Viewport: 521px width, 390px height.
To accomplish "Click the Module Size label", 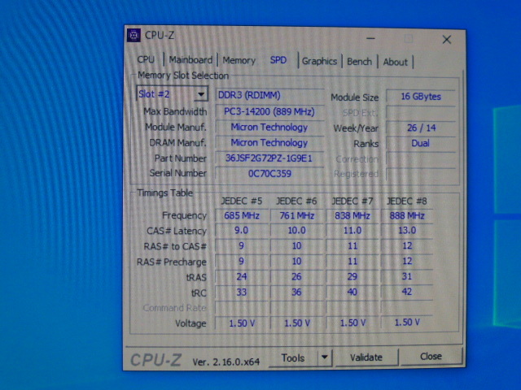I will pos(355,97).
